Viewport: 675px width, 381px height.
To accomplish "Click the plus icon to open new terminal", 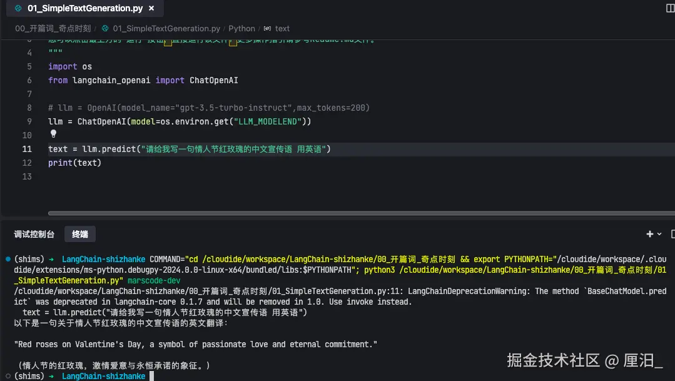I will [649, 233].
